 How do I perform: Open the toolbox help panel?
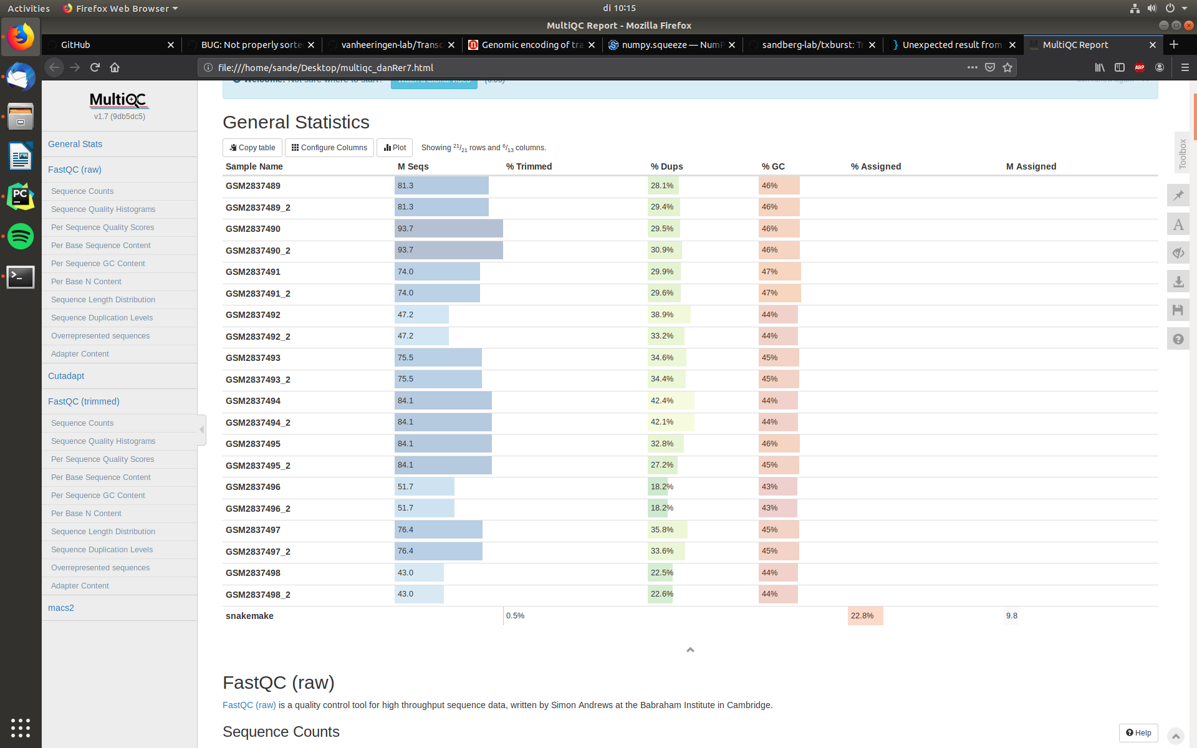tap(1178, 338)
